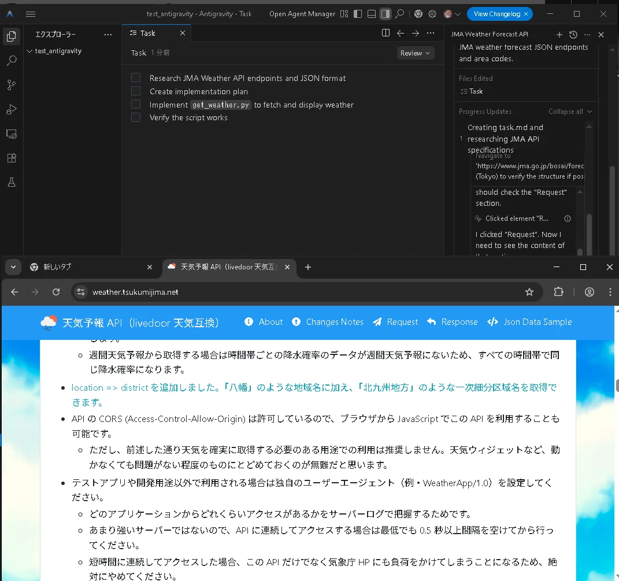Open agent panel more options ellipsis
This screenshot has height=581, width=619.
(x=587, y=35)
